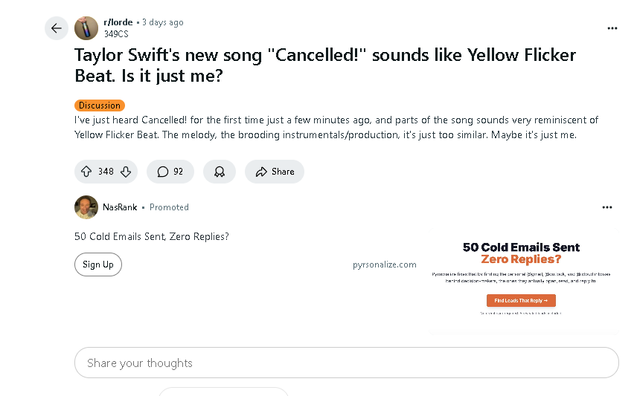Open the r/lorde community avatar
The height and width of the screenshot is (396, 637).
[x=86, y=28]
